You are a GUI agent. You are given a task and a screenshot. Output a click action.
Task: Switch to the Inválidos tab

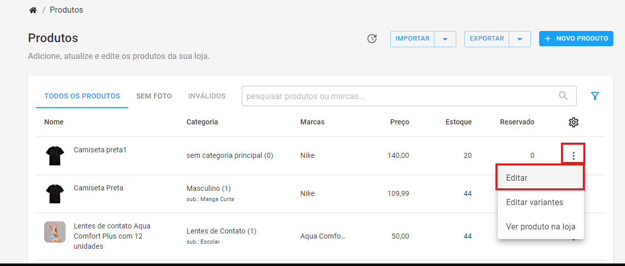pos(207,96)
